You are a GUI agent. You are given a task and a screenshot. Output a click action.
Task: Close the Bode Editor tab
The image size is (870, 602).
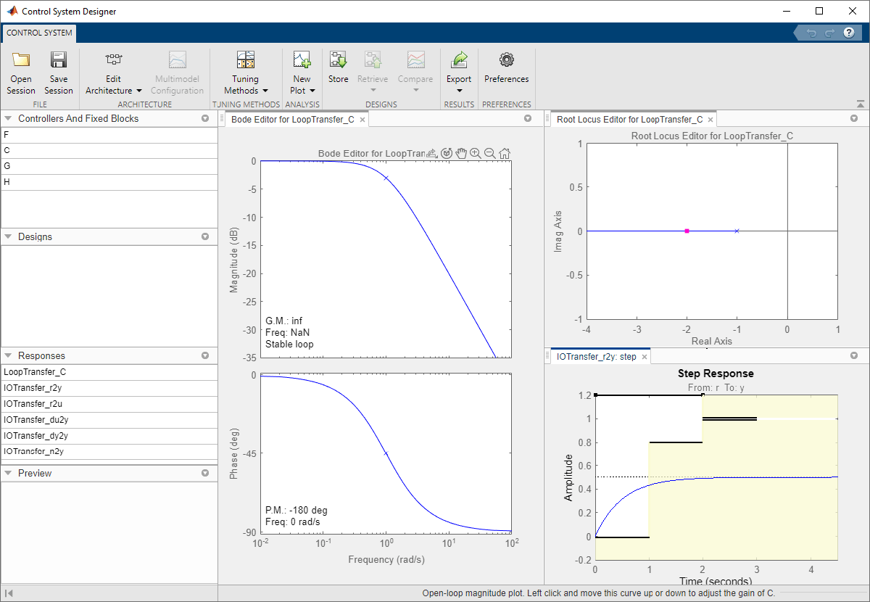pos(362,120)
